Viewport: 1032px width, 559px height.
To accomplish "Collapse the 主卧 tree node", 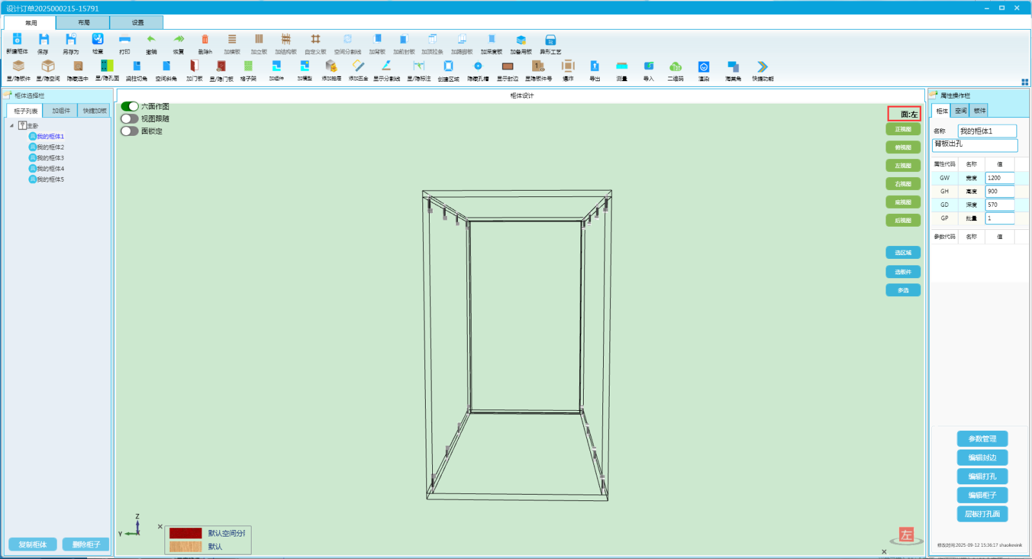I will click(x=12, y=126).
